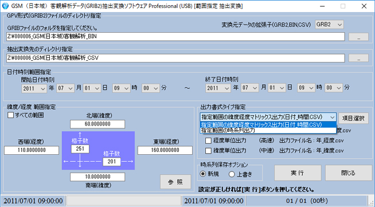375x207 pixels.
Task: Click the 参照 button
Action: click(x=175, y=182)
